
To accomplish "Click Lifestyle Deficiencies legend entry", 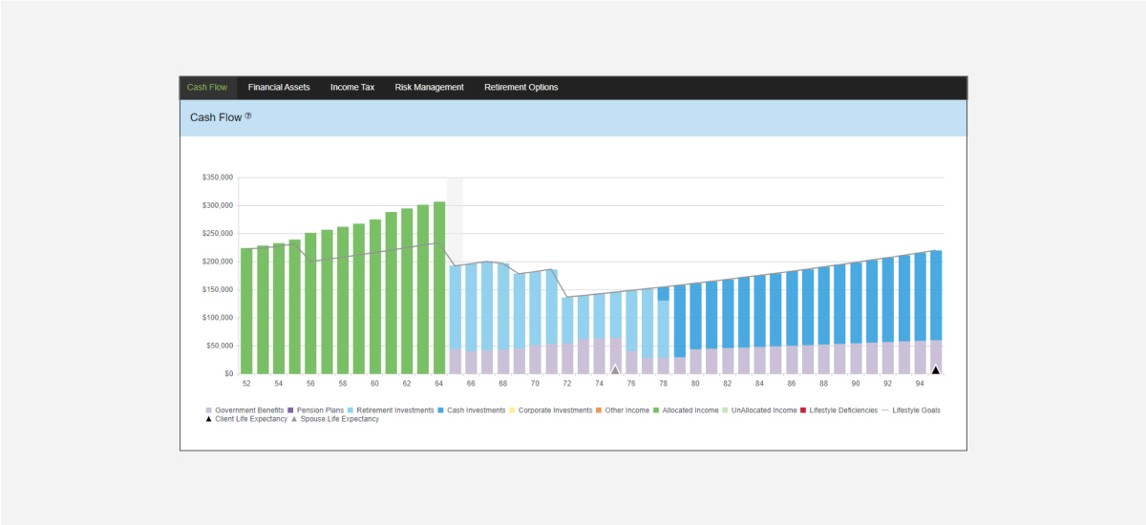I will click(x=843, y=410).
